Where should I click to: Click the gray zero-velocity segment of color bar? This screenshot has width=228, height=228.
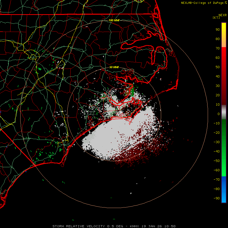click(x=224, y=112)
